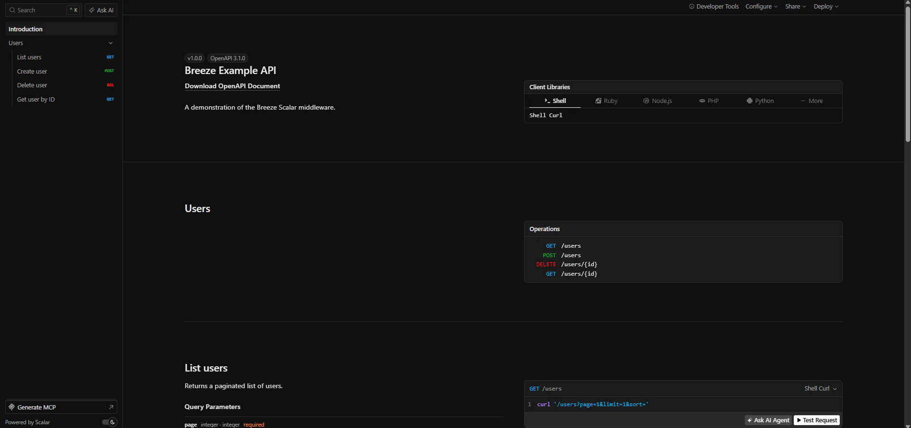Click the Node.js hexagon icon
The width and height of the screenshot is (911, 428).
[x=646, y=101]
